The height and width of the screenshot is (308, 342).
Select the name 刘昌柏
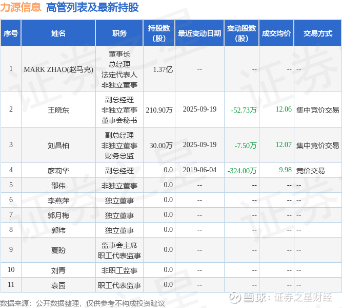pyautogui.click(x=58, y=145)
